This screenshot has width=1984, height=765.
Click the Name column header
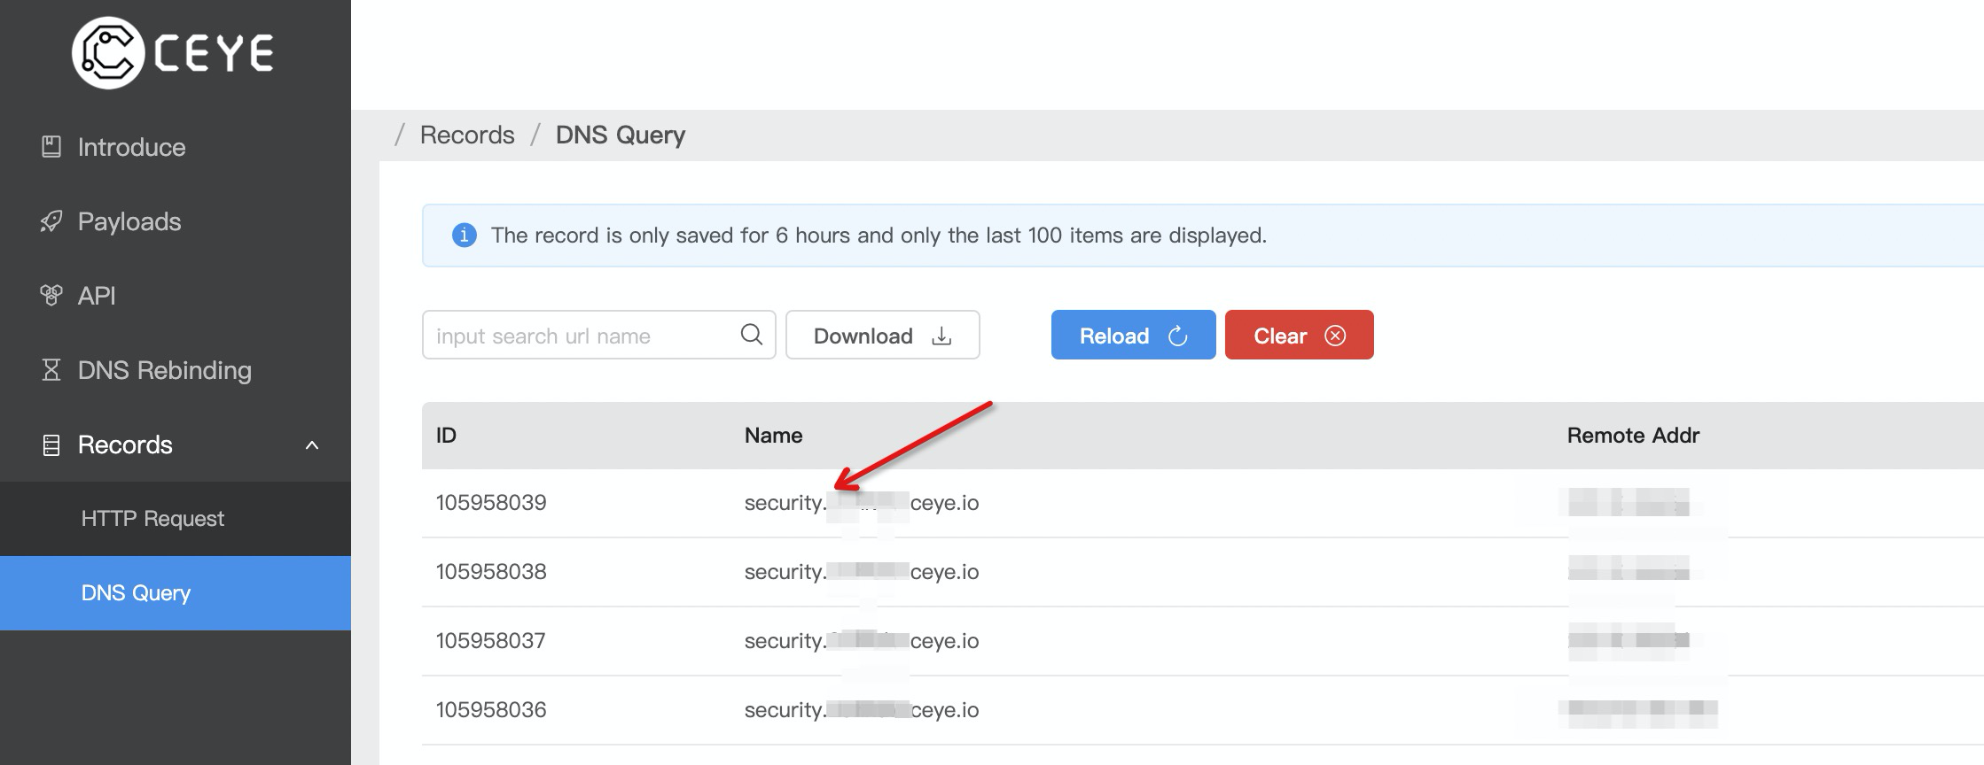pos(773,436)
